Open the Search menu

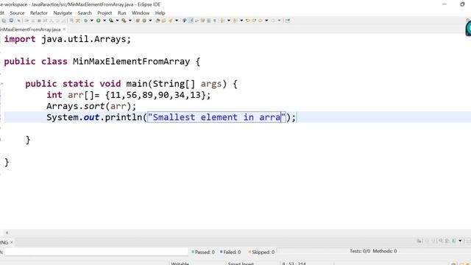pos(85,13)
